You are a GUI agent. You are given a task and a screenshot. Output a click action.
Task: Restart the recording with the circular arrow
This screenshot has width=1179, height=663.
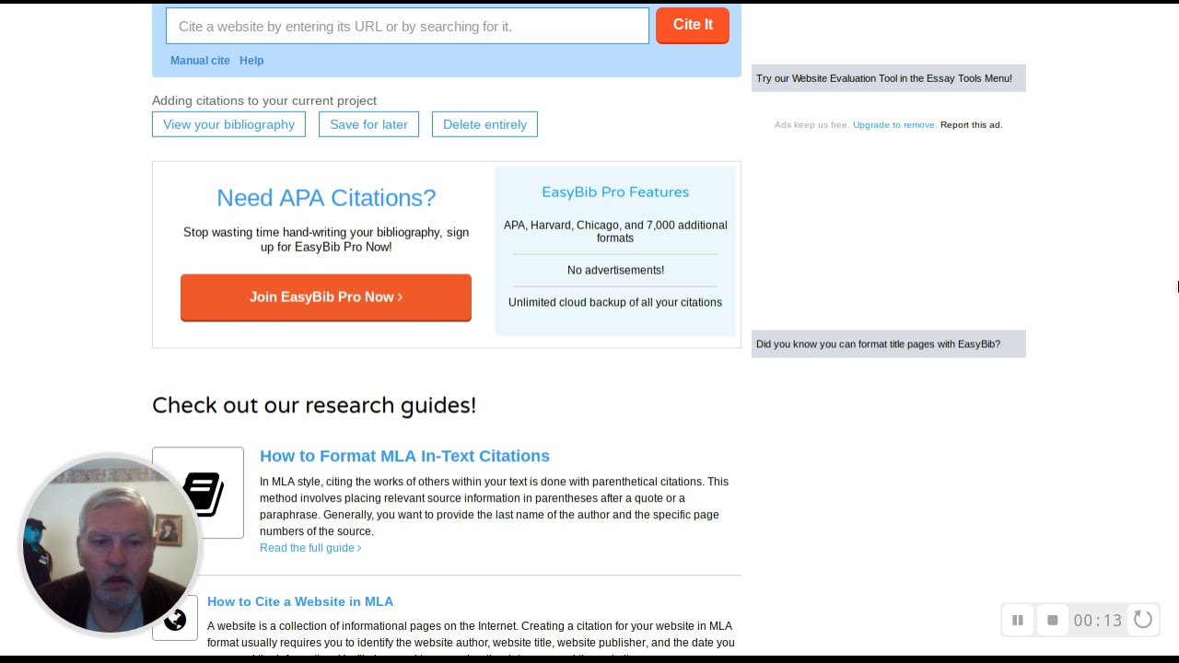[1143, 620]
